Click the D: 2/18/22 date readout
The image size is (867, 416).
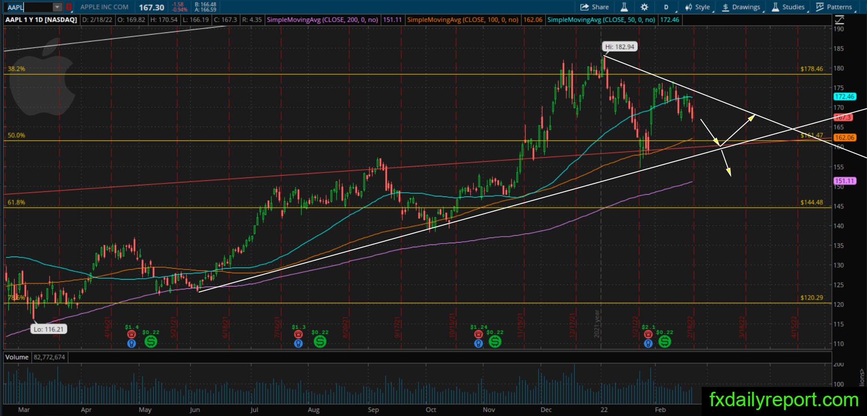(x=97, y=20)
